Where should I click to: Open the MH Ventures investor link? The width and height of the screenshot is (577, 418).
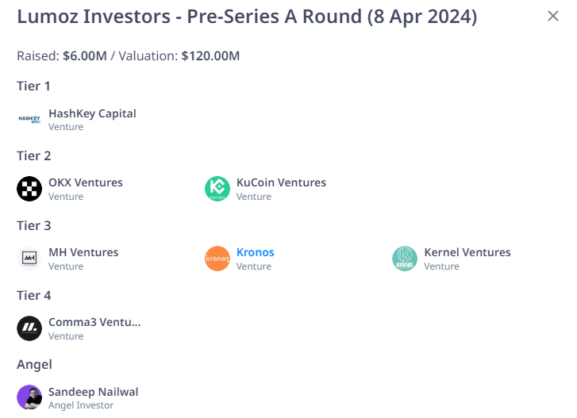[x=83, y=252]
